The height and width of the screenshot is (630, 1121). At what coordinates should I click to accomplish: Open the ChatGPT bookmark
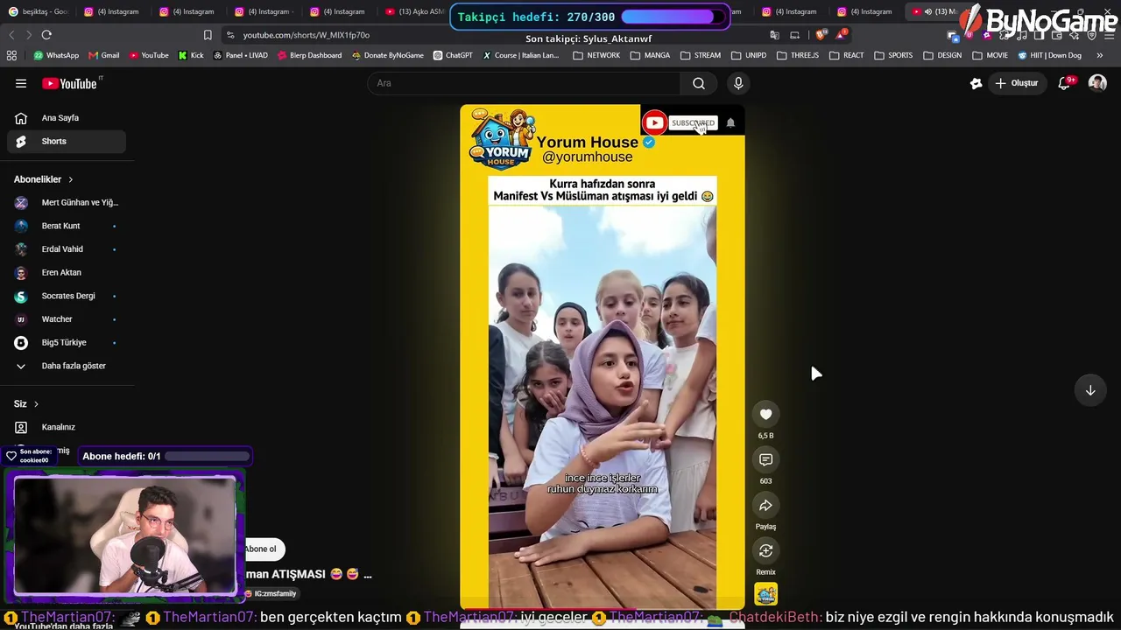(453, 55)
